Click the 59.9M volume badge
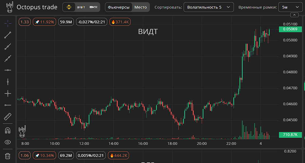This screenshot has height=163, width=305. 66,22
